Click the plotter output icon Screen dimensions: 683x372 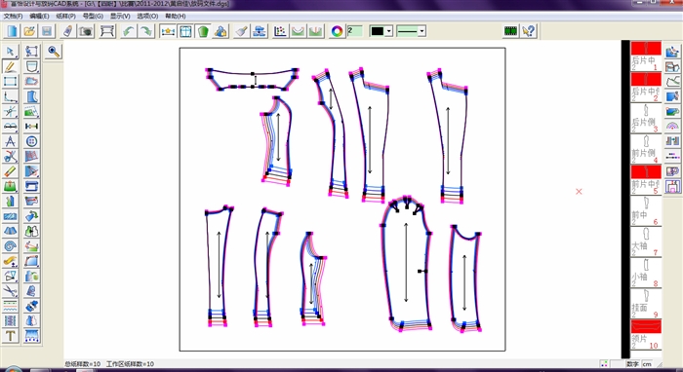click(107, 31)
